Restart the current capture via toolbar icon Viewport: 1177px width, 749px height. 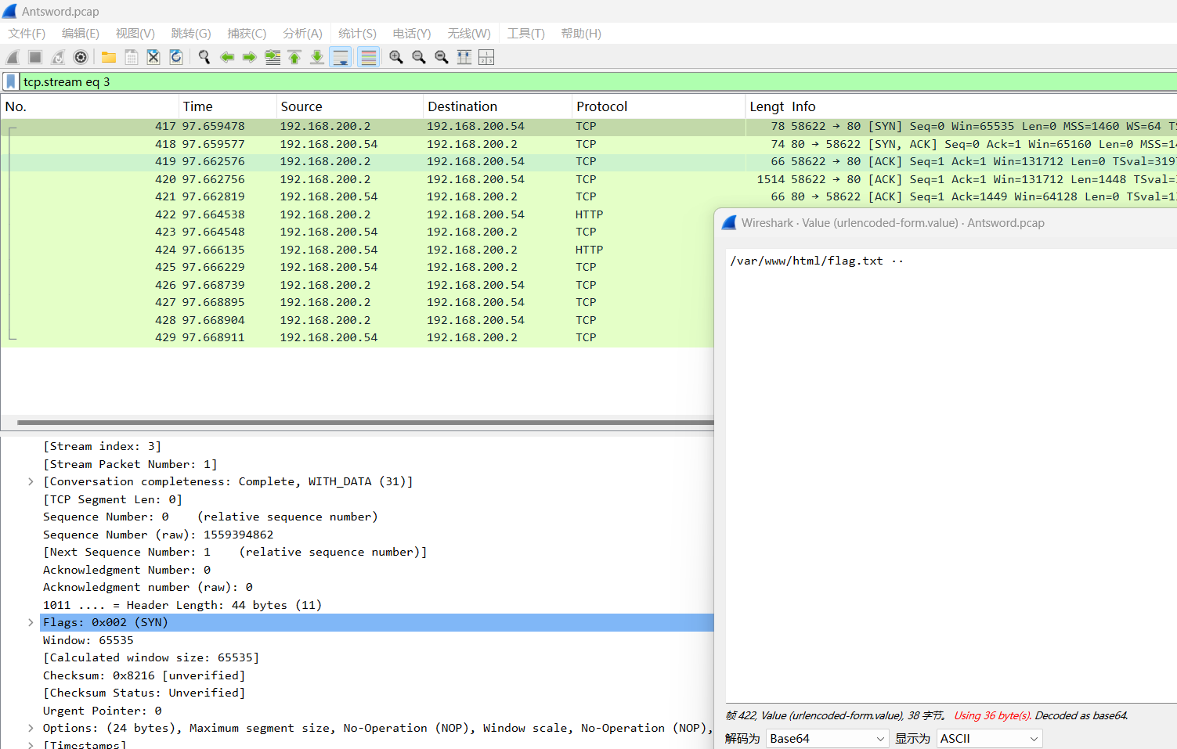point(58,57)
